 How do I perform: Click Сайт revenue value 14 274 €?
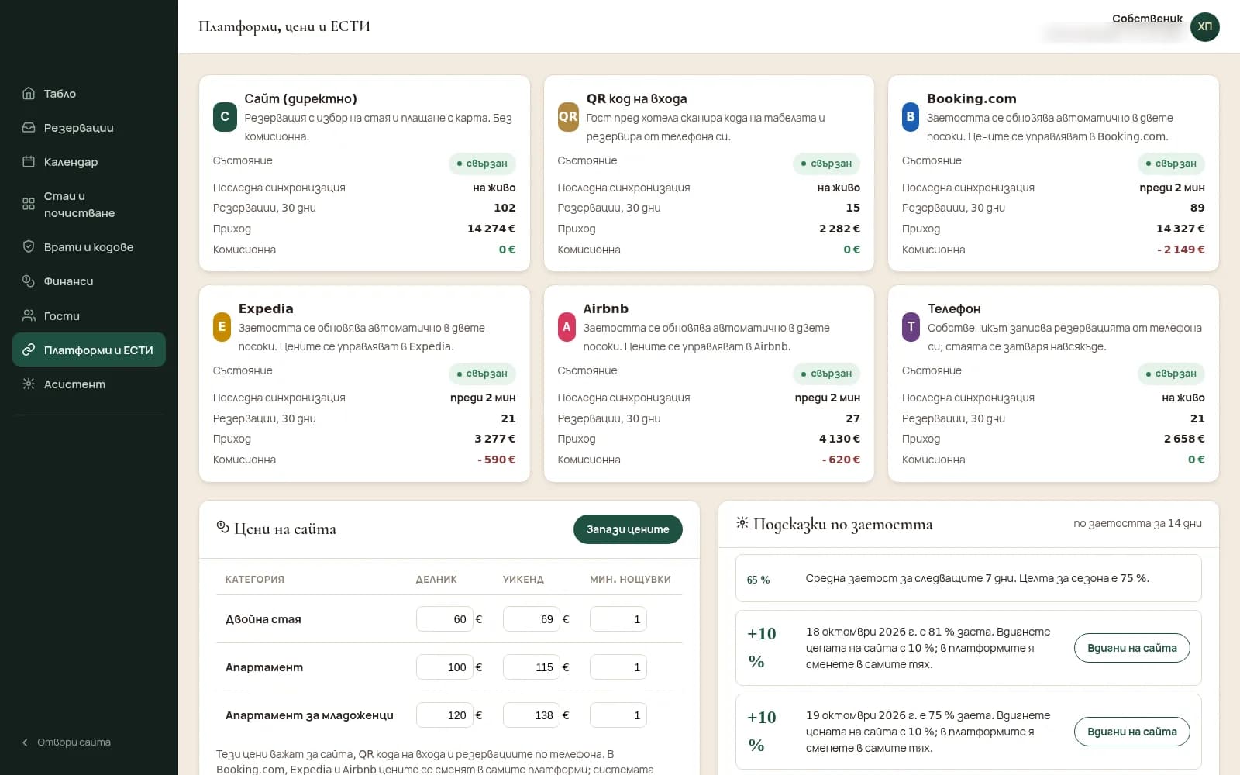tap(491, 229)
